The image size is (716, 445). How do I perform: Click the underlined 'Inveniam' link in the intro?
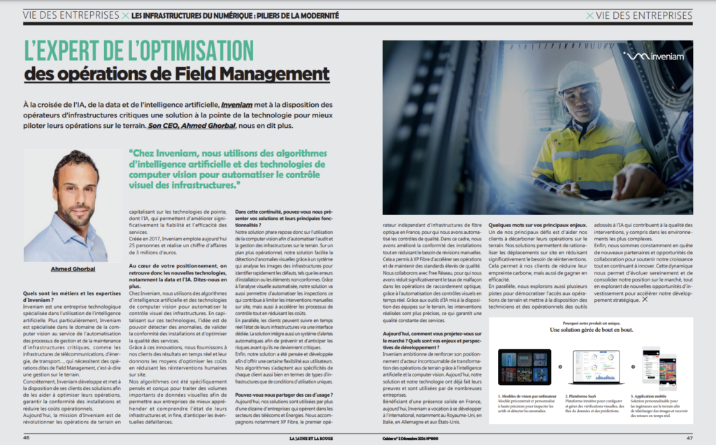(x=236, y=105)
